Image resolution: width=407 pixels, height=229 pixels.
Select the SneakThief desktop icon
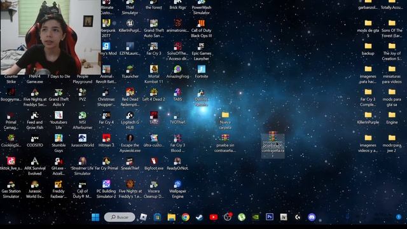(x=130, y=163)
